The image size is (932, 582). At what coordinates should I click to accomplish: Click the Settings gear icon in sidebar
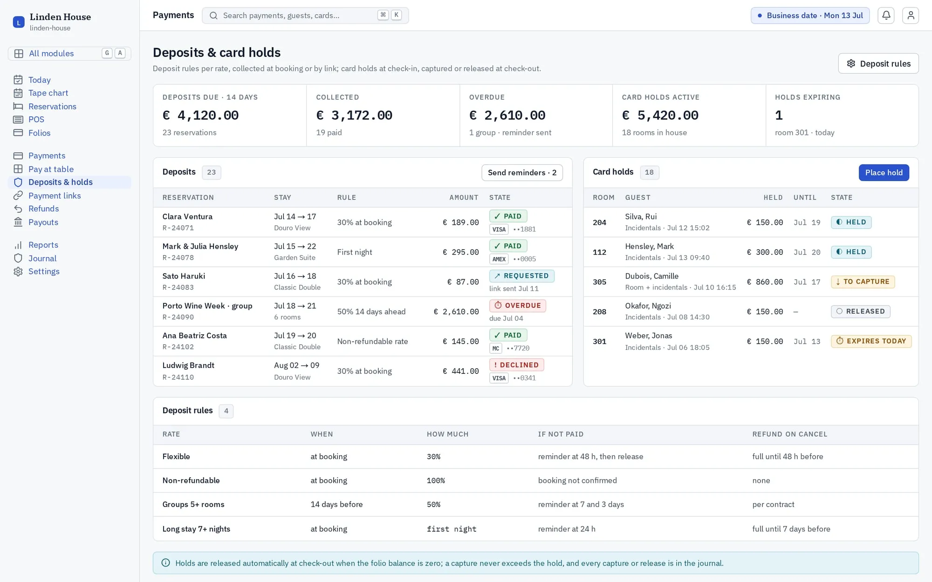[x=18, y=271]
